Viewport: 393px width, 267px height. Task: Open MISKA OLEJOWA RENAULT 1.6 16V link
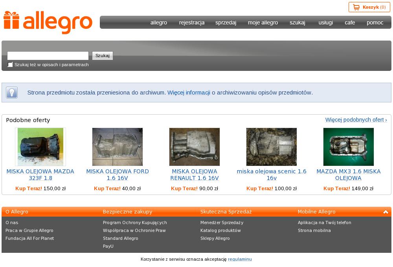pos(195,174)
